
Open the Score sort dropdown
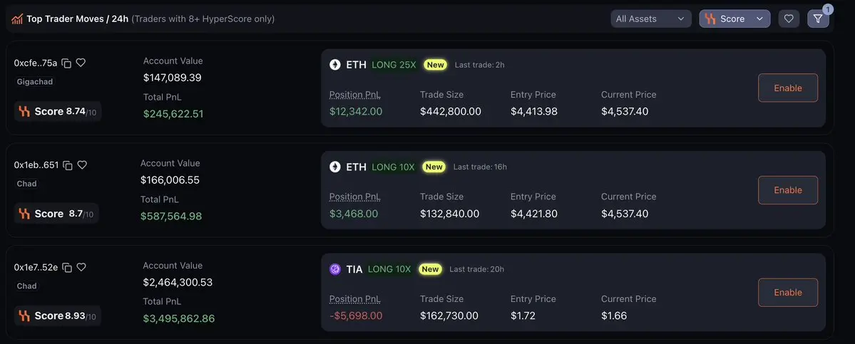point(734,19)
